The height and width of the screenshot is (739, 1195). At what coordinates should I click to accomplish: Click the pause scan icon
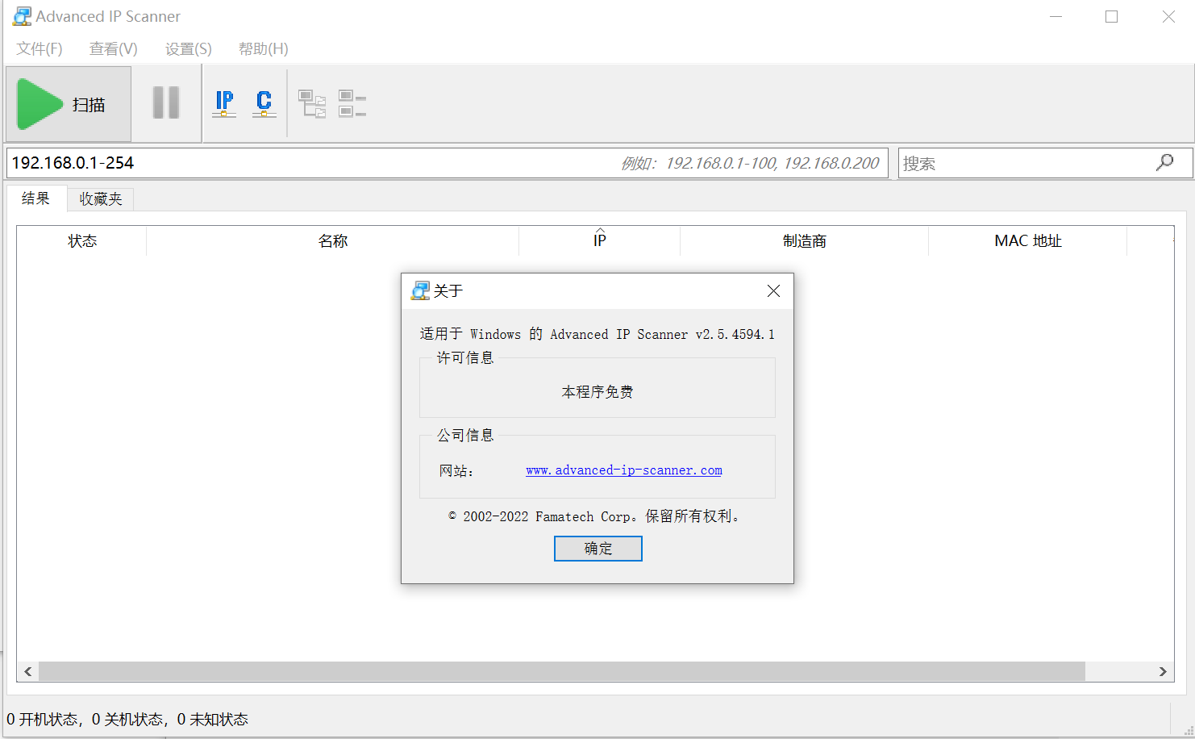point(166,103)
